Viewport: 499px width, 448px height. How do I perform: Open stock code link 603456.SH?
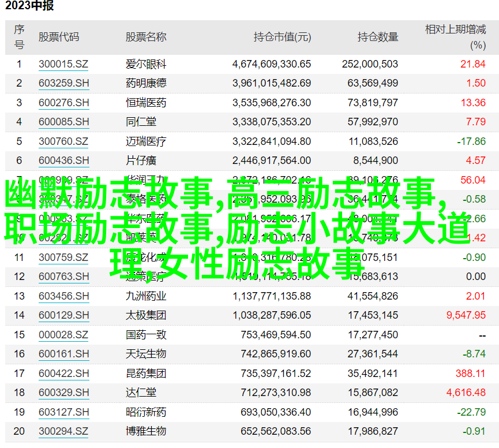click(x=63, y=296)
